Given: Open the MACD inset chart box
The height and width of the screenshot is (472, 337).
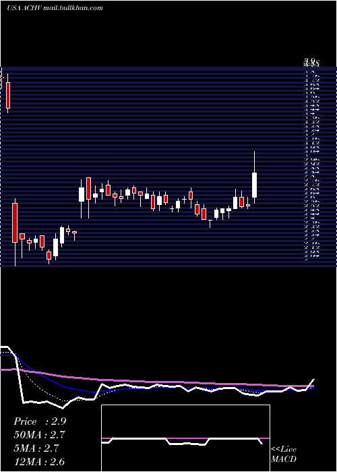Looking at the screenshot, I should click(x=185, y=438).
